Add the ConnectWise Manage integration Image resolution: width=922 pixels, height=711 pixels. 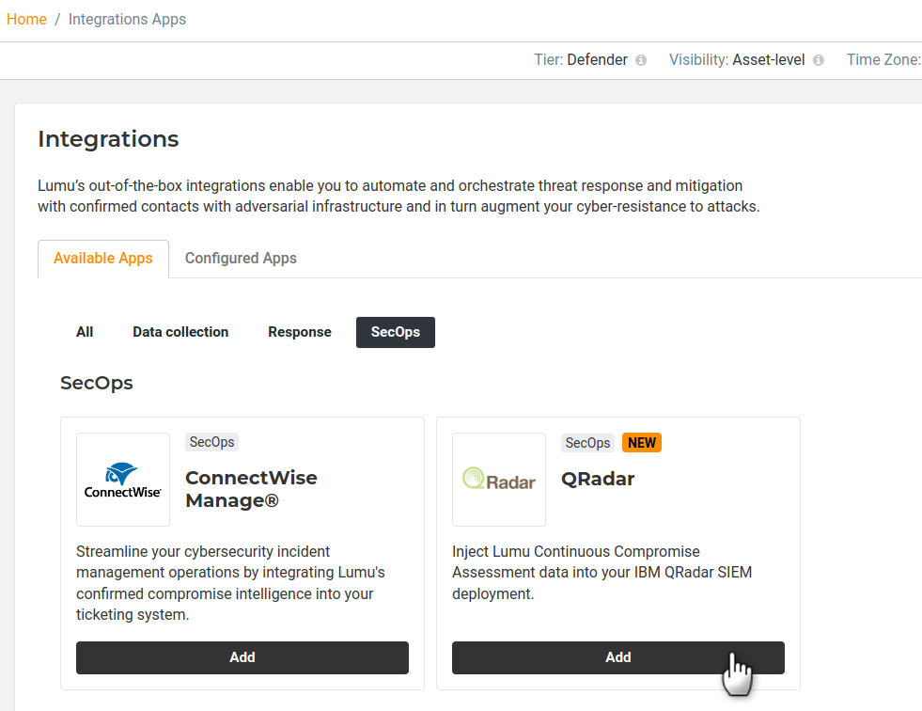(x=242, y=657)
